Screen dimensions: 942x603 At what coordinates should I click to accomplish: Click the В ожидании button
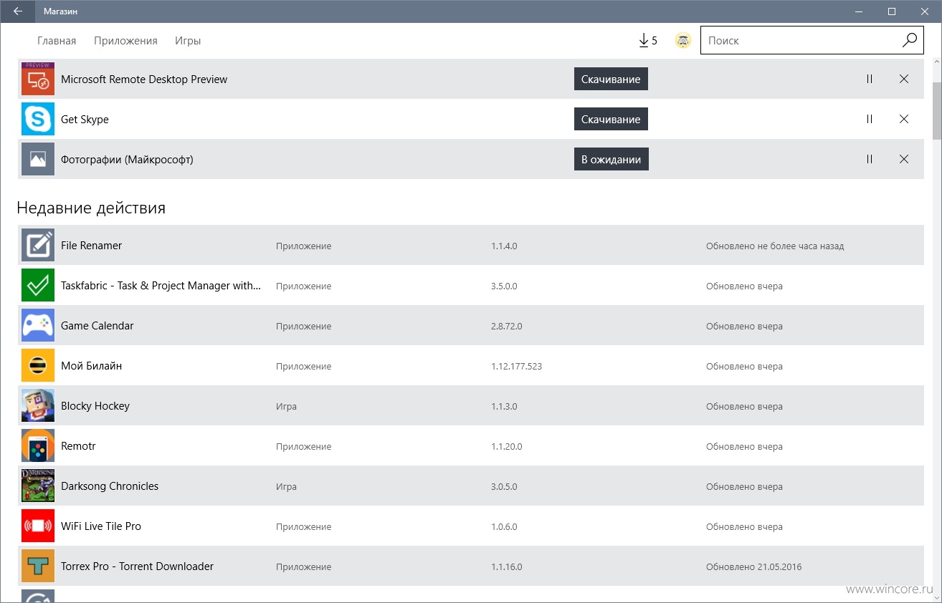(612, 159)
